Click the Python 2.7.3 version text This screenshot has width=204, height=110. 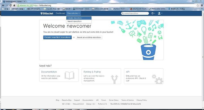click(103, 104)
